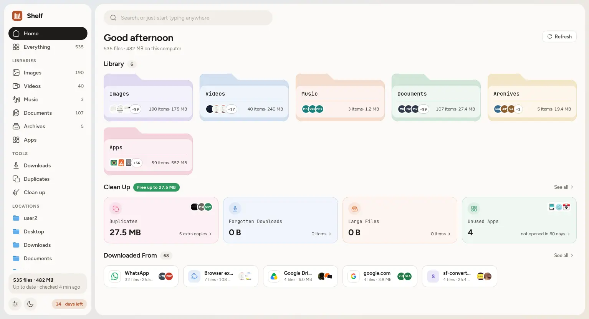This screenshot has width=589, height=319.
Task: Expand Unused Apps not opened chevron
Action: (569, 234)
